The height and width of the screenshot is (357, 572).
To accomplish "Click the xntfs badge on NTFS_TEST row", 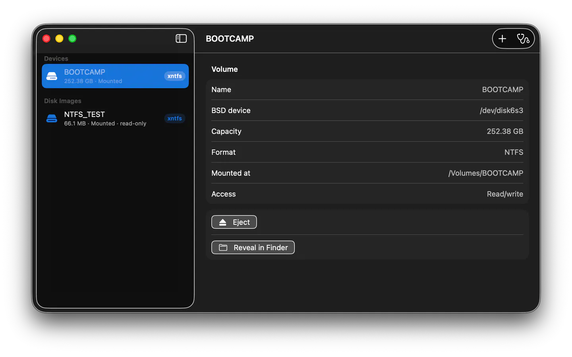I will click(175, 118).
